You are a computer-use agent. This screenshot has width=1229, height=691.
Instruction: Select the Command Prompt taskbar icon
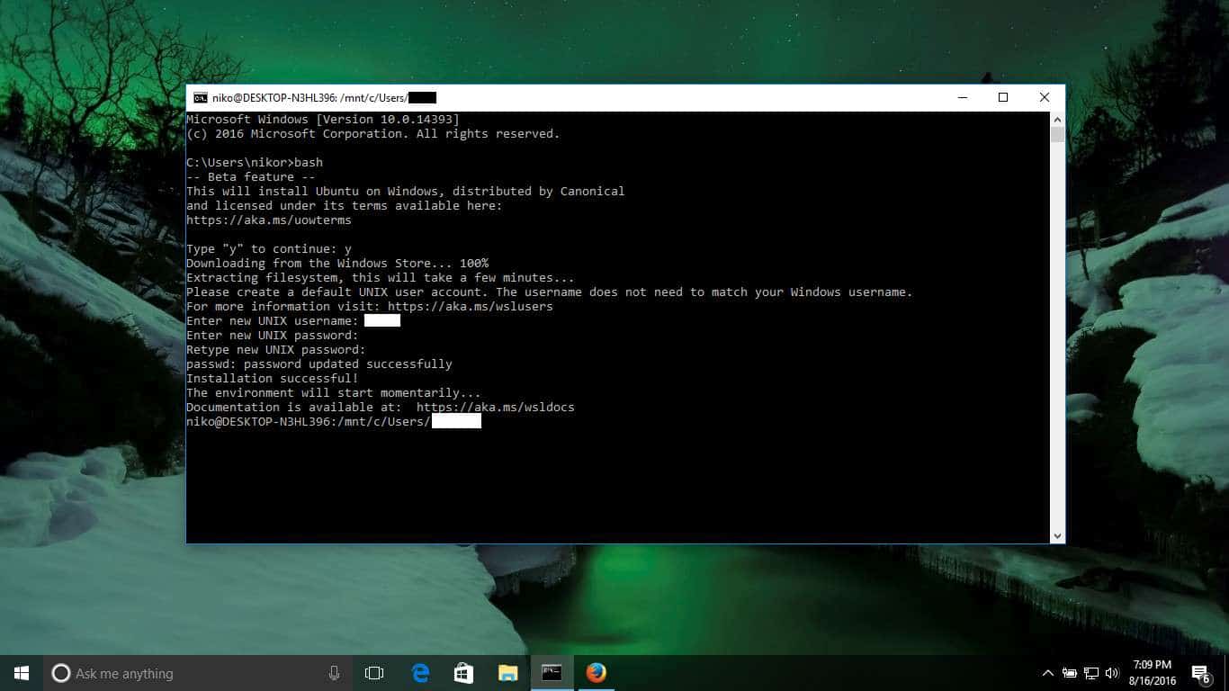(552, 673)
